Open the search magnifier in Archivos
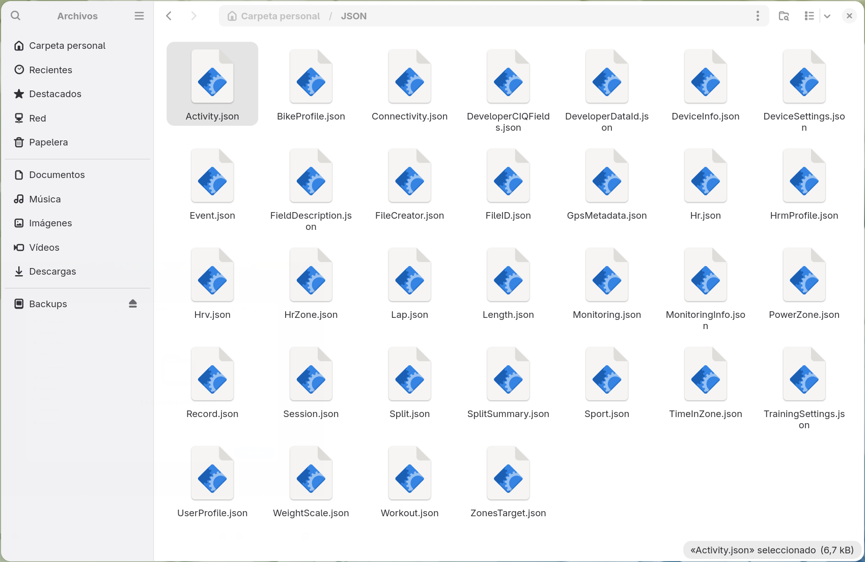The width and height of the screenshot is (865, 562). pyautogui.click(x=16, y=16)
